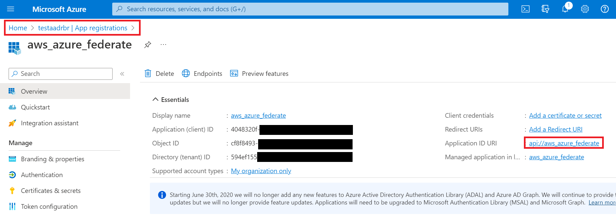The height and width of the screenshot is (217, 616).
Task: Click the Delete button
Action: pos(159,74)
